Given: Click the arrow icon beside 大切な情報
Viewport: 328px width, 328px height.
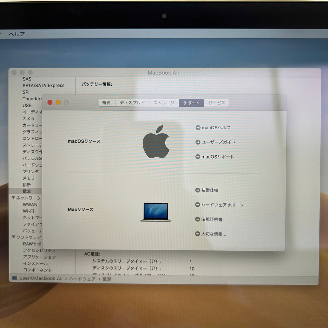Looking at the screenshot, I should 197,234.
